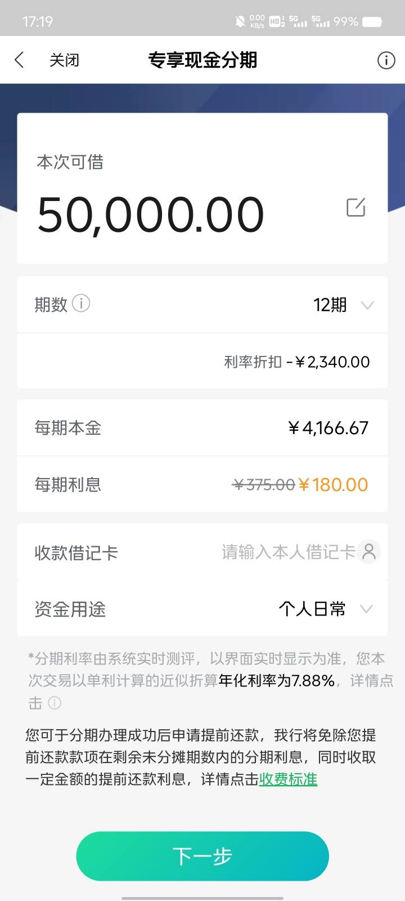Viewport: 405px width, 901px height.
Task: Tap the battery status icon
Action: [372, 22]
